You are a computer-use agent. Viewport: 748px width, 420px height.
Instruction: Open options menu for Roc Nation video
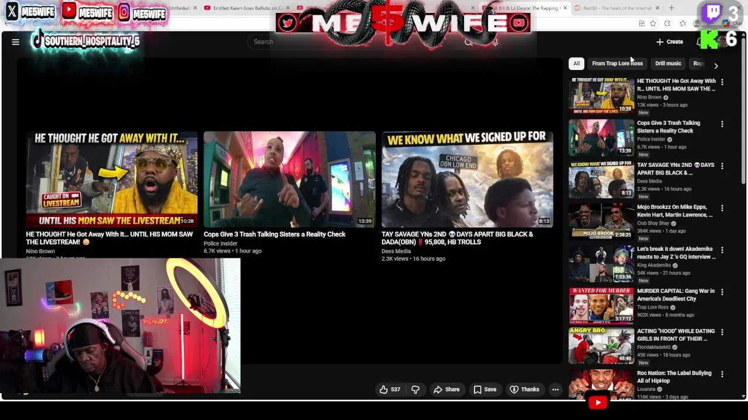pos(722,374)
